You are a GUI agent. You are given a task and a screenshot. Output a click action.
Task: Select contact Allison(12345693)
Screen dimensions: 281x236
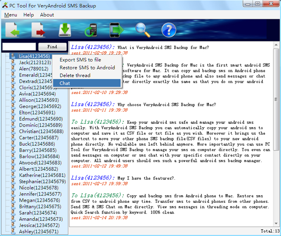pos(39,100)
